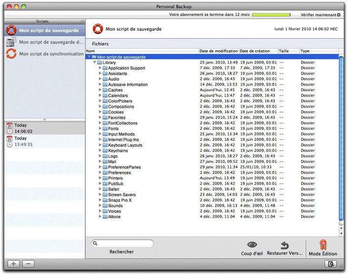The width and height of the screenshot is (348, 275).
Task: Select the Snapz Pro X folder row
Action: (x=212, y=200)
